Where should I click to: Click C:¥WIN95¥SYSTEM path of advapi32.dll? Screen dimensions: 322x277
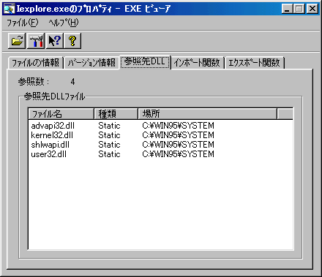(x=179, y=126)
